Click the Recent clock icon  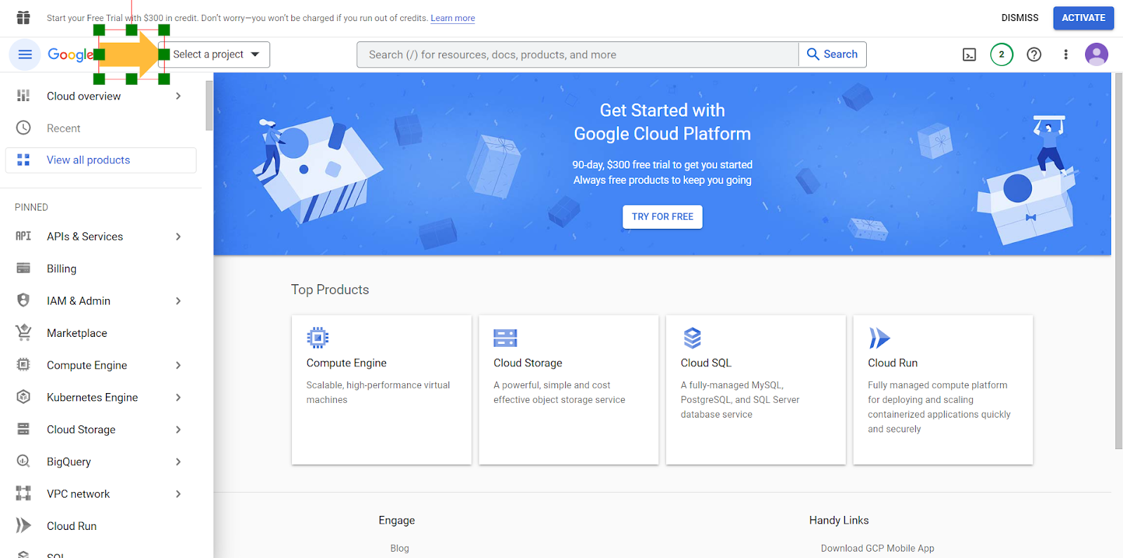(23, 128)
